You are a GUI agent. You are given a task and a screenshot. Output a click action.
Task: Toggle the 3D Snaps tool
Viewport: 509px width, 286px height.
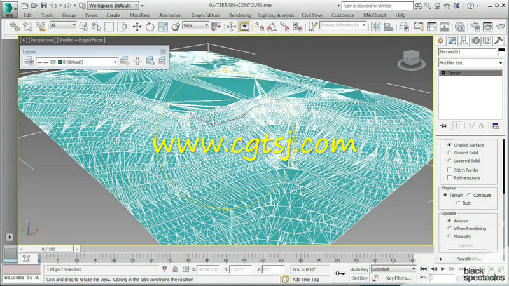coord(260,26)
